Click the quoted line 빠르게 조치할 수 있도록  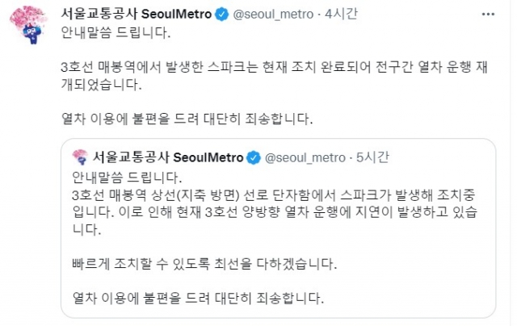[204, 264]
